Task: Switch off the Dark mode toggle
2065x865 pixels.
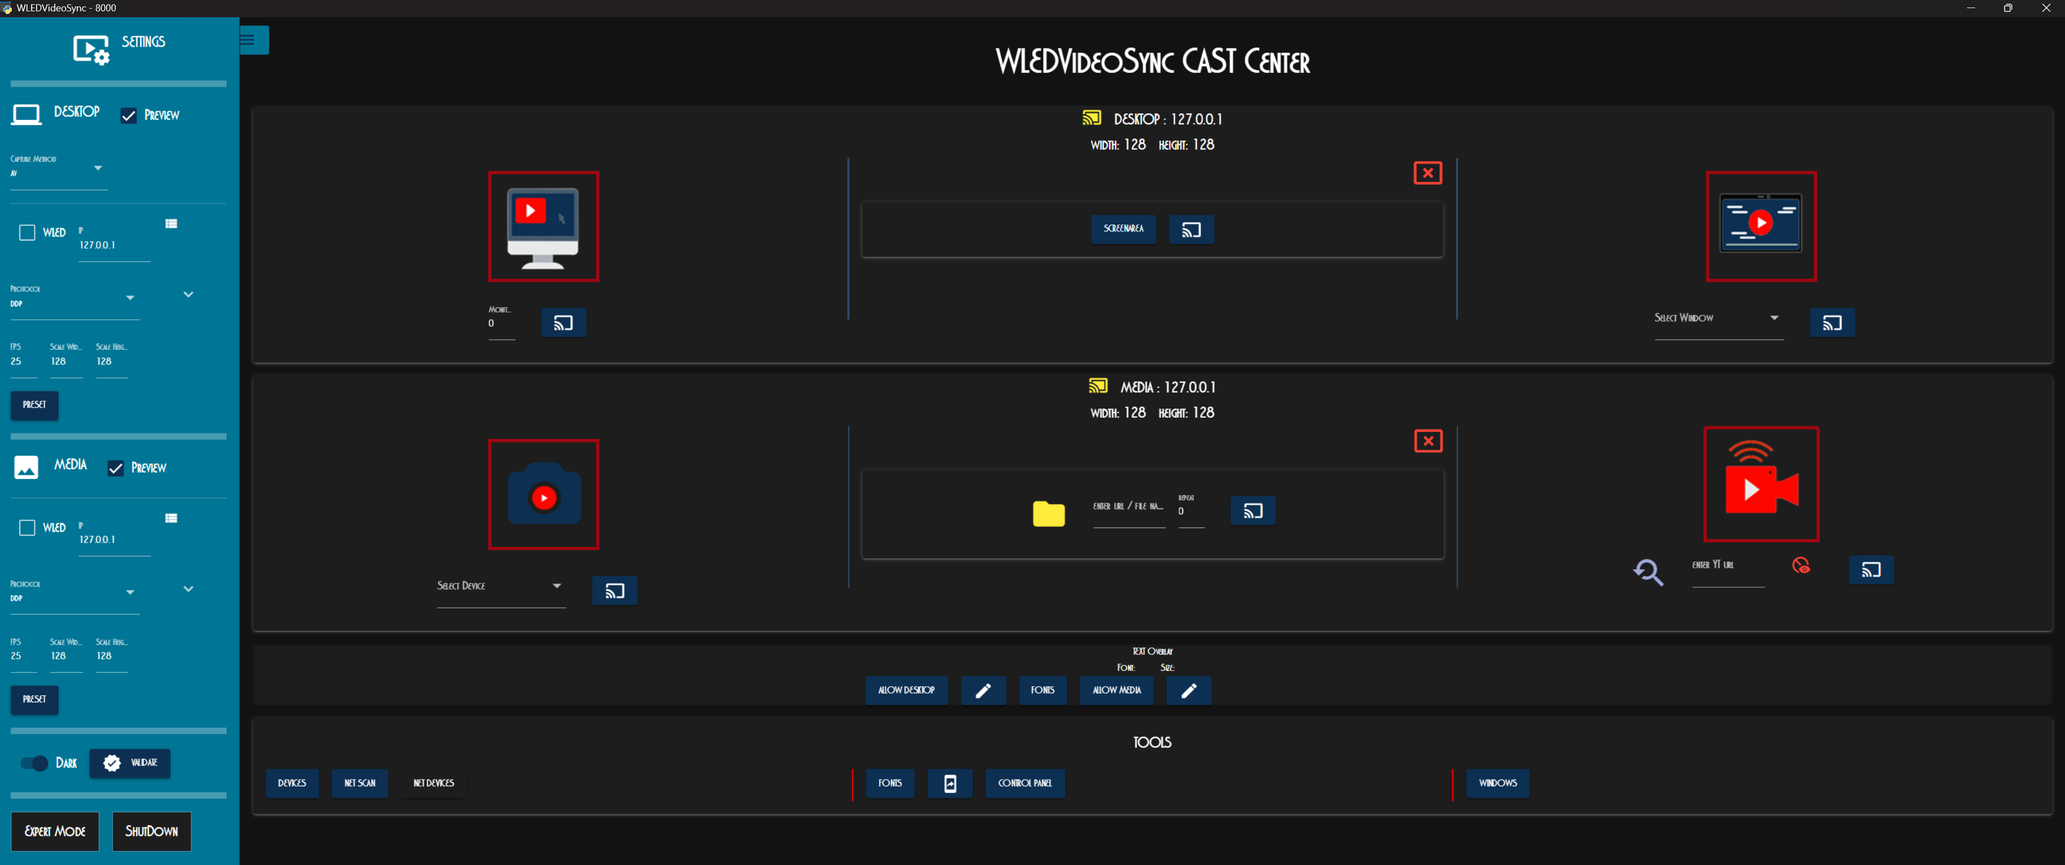Action: pyautogui.click(x=34, y=763)
